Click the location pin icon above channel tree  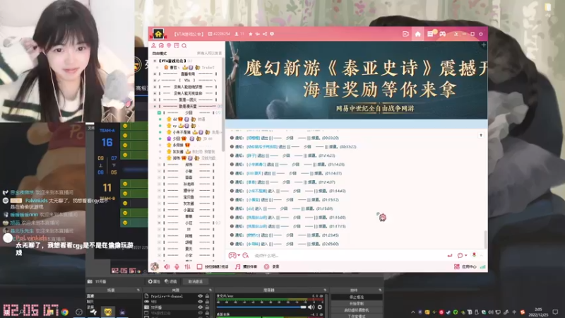[169, 46]
